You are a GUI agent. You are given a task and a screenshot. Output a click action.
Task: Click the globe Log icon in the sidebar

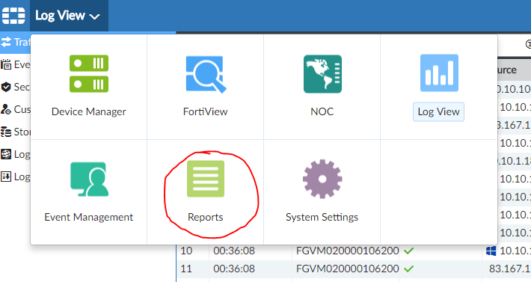click(x=6, y=154)
